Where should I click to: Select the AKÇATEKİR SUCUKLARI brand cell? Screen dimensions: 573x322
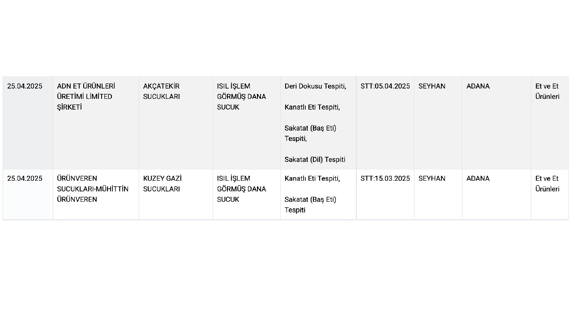click(x=176, y=123)
